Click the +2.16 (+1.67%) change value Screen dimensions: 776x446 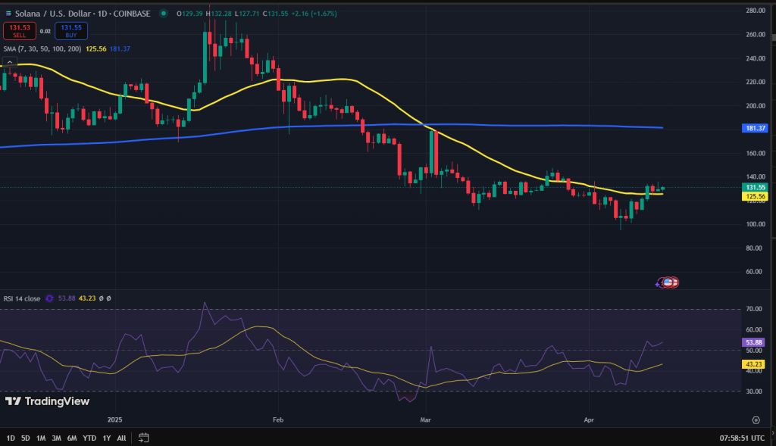pyautogui.click(x=314, y=14)
